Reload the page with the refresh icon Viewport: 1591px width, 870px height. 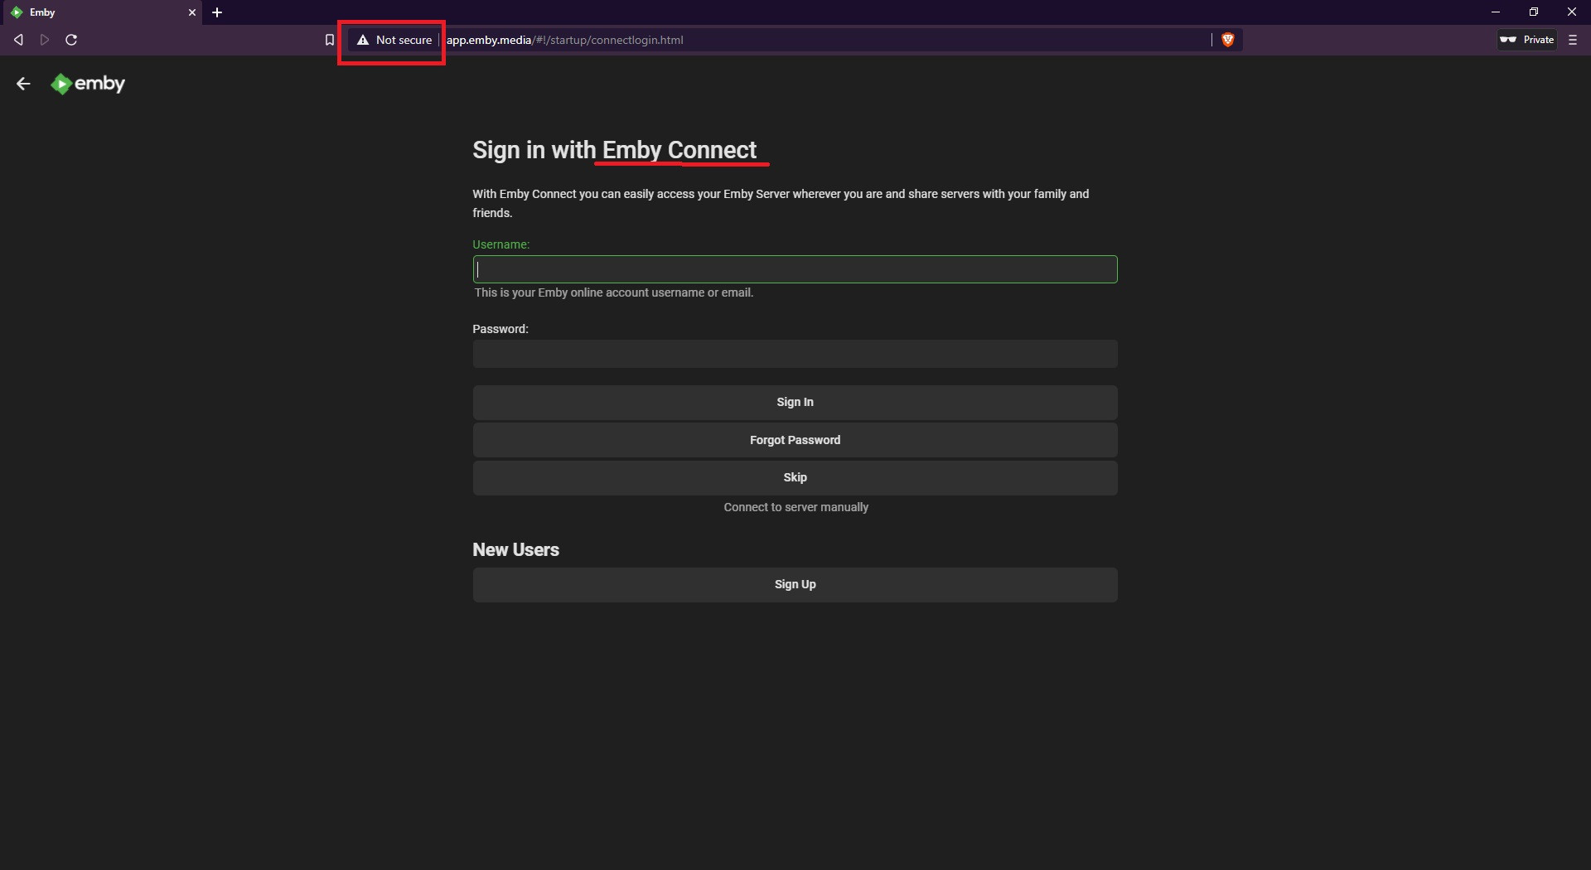pyautogui.click(x=71, y=40)
